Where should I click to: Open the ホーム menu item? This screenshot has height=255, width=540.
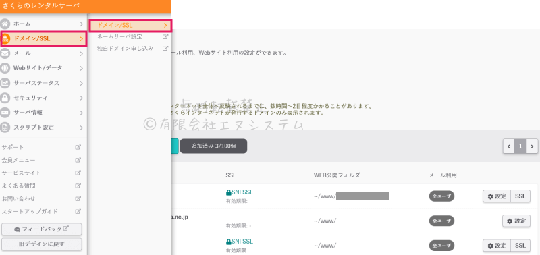tap(43, 24)
